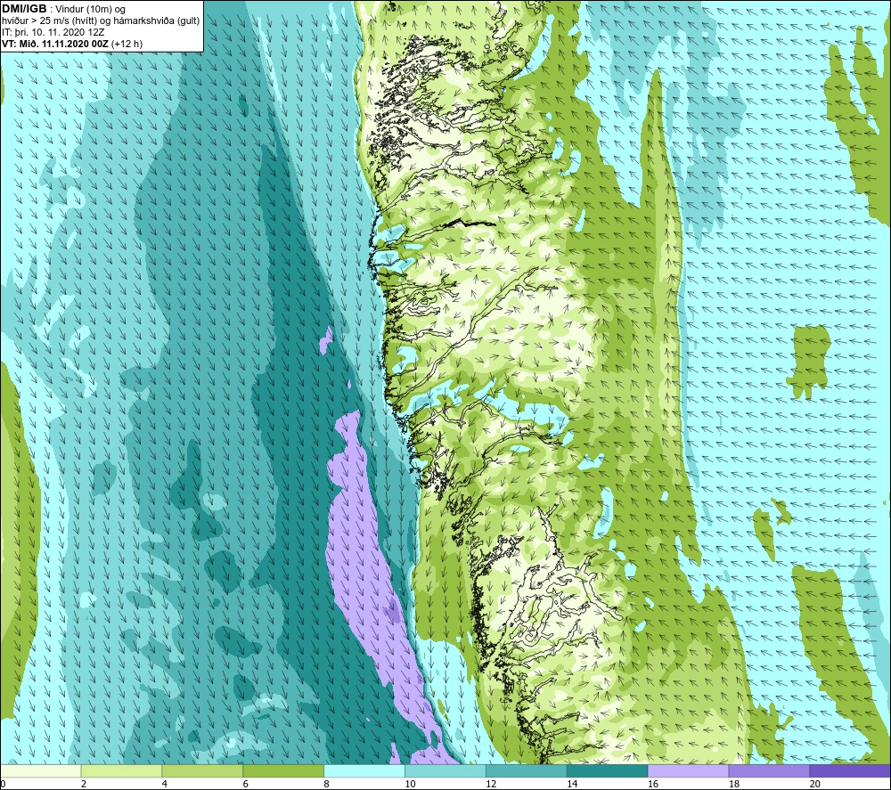Click the dark teal 14–16 m/s legend swatch

click(x=608, y=770)
